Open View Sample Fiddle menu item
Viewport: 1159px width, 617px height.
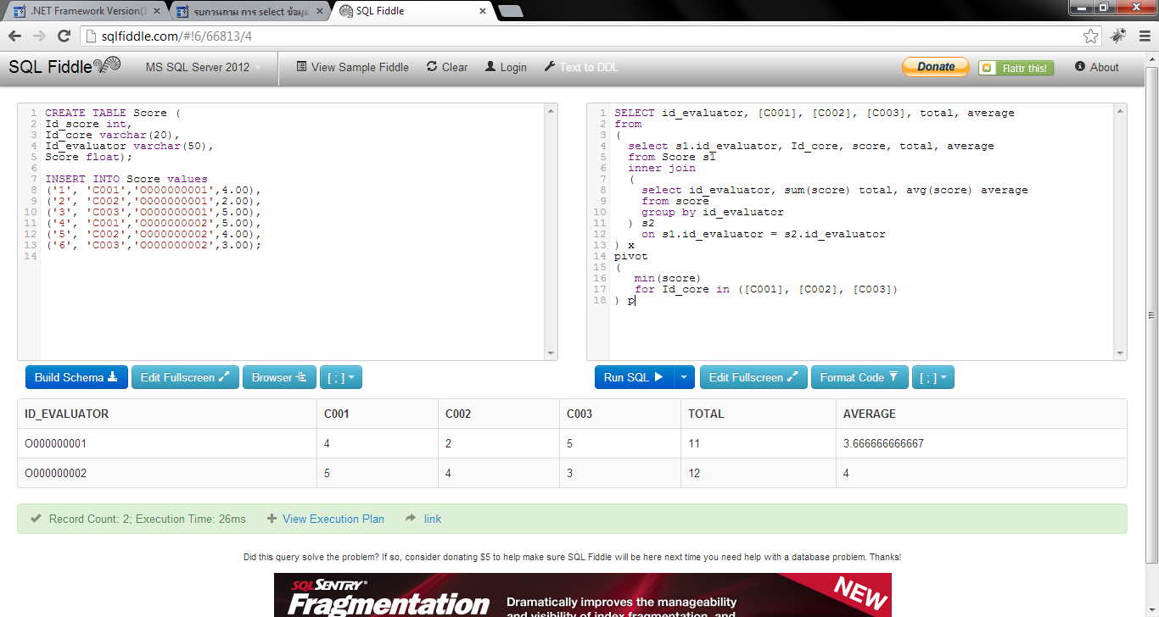352,68
